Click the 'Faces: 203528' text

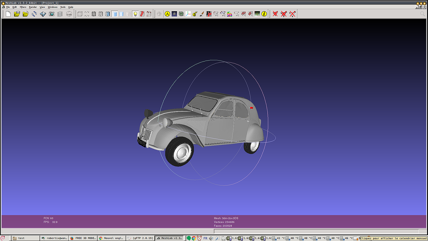(223, 226)
